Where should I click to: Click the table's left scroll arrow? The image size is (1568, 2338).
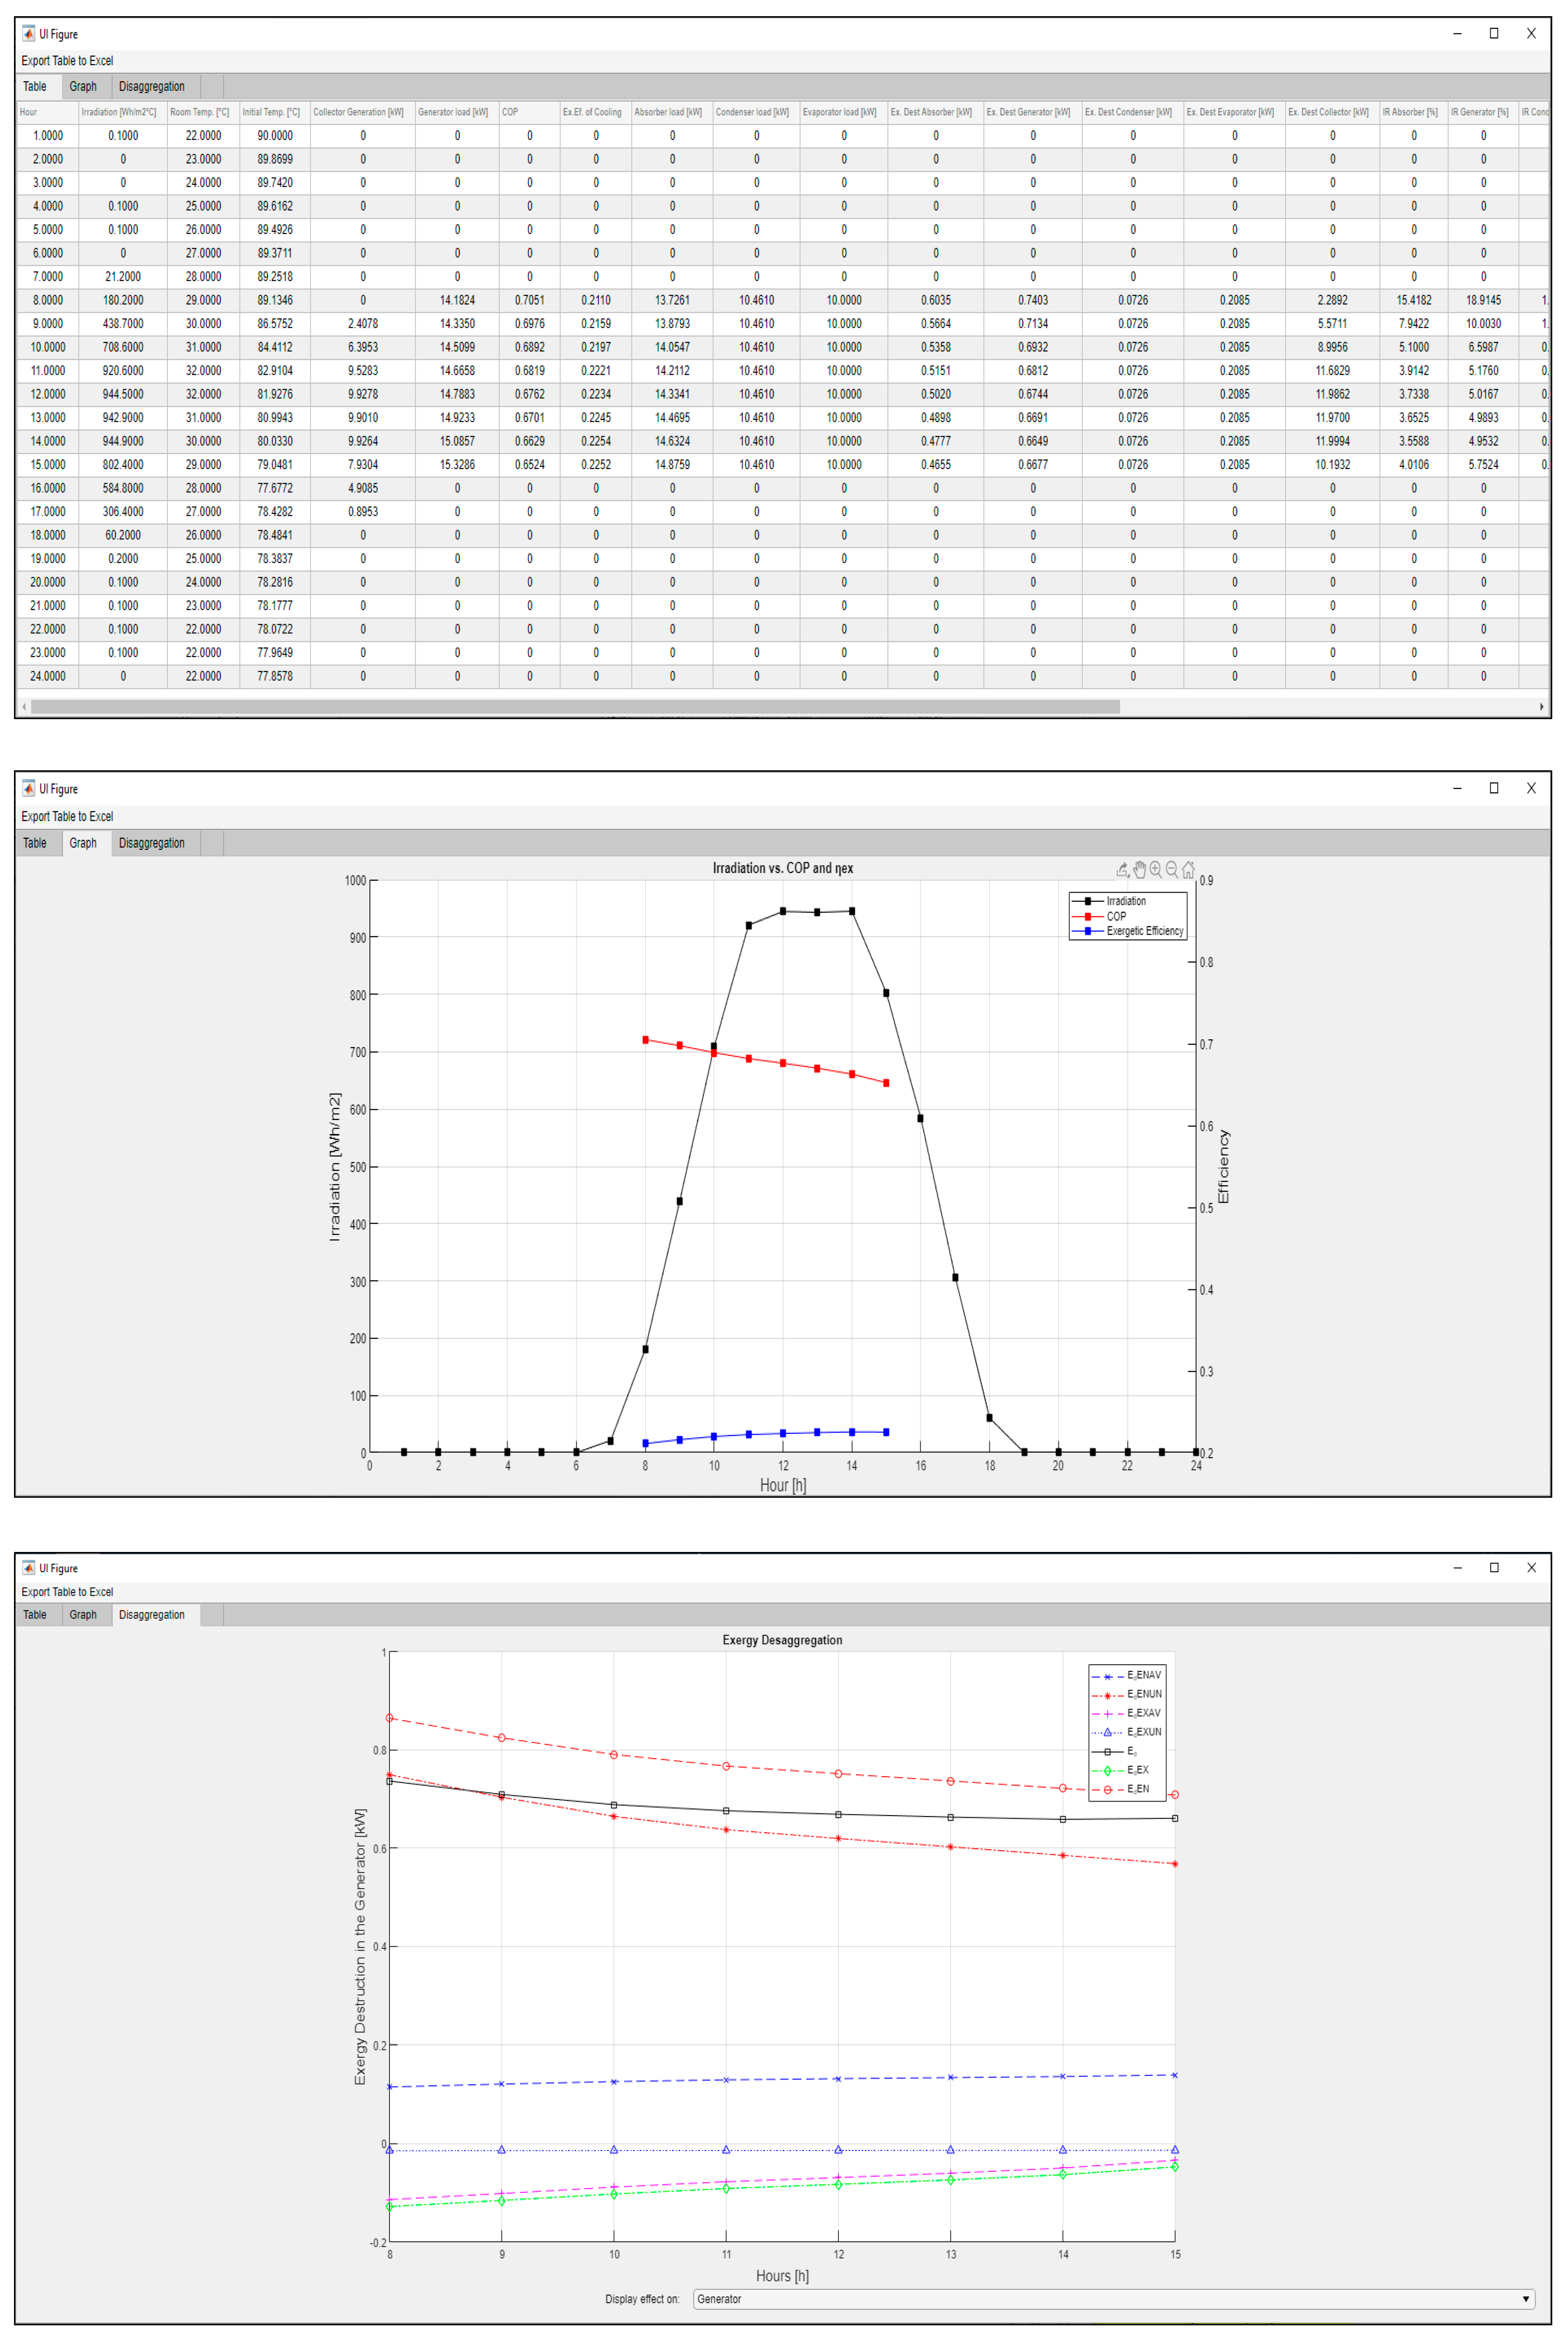click(24, 707)
